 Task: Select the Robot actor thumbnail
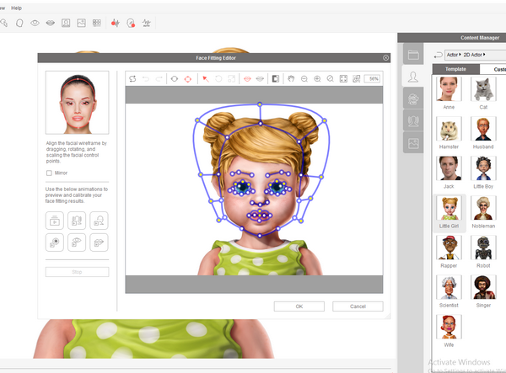483,248
